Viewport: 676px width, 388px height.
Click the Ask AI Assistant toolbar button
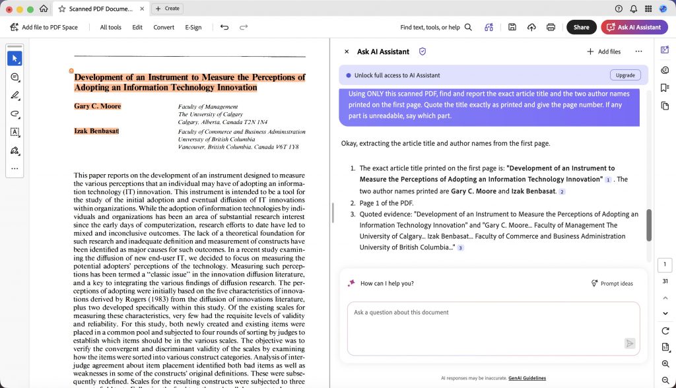(634, 27)
